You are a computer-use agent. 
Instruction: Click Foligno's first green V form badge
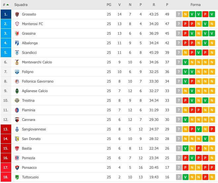tap(185, 72)
